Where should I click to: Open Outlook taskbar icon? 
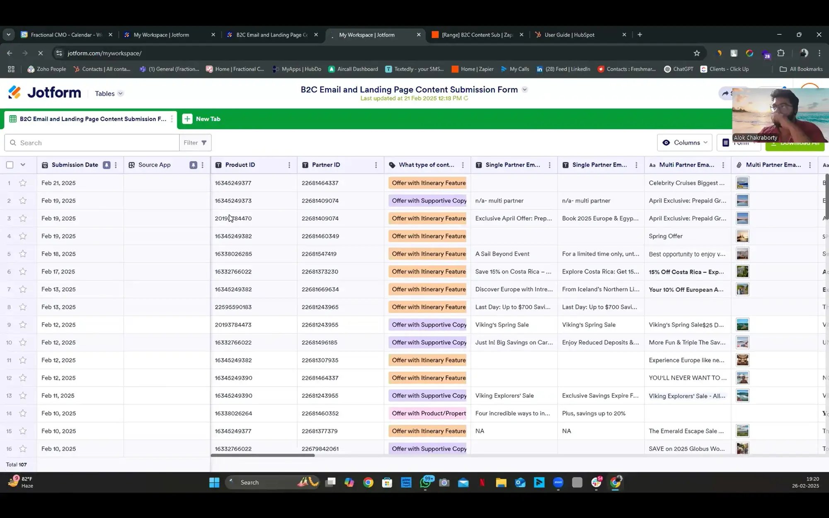tap(520, 482)
